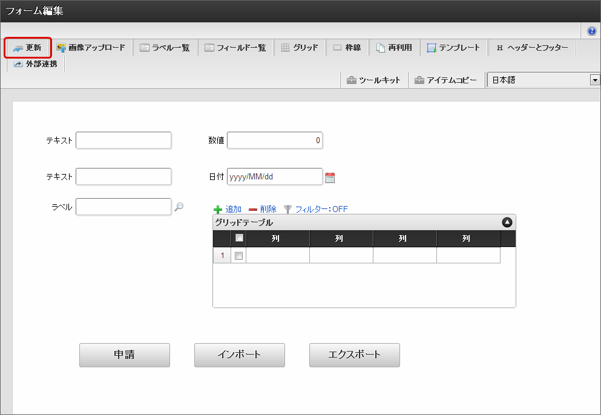This screenshot has height=415, width=601.
Task: Click the 申請 apply button
Action: click(x=125, y=355)
